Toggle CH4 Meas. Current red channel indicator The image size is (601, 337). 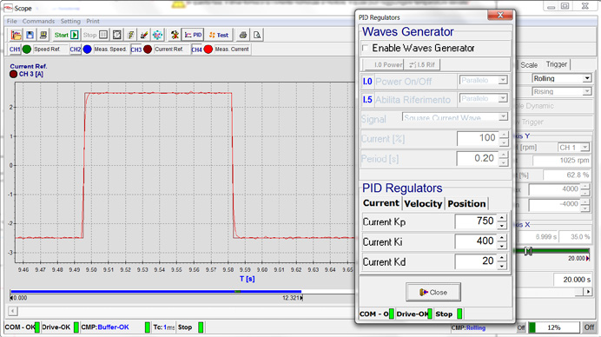[208, 50]
